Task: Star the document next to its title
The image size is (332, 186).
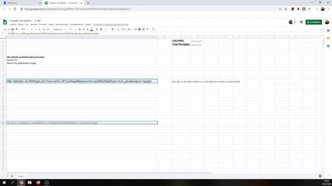Action: coord(35,21)
